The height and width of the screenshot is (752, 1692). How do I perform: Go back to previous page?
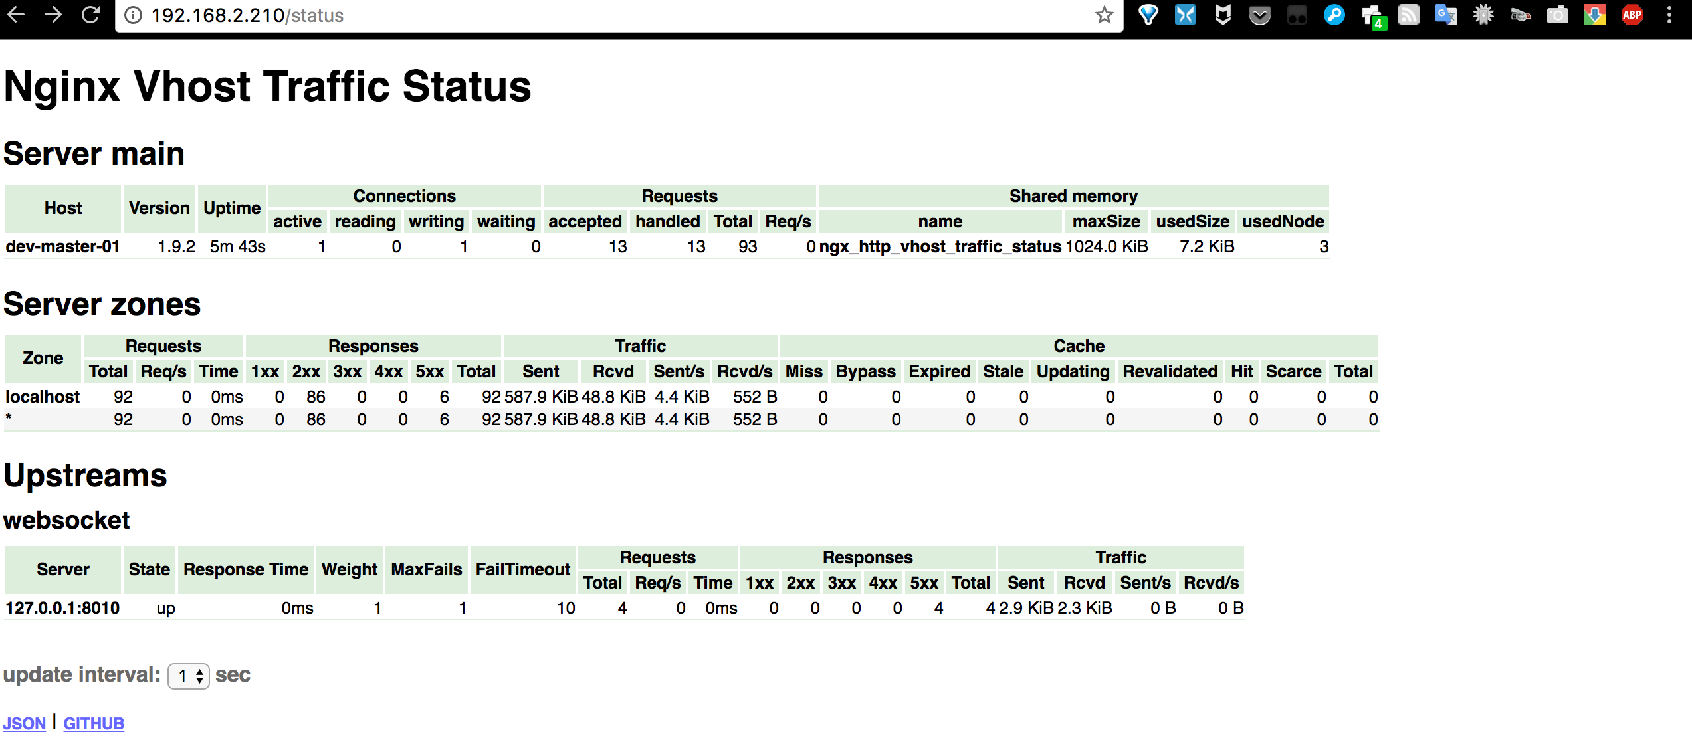(16, 15)
